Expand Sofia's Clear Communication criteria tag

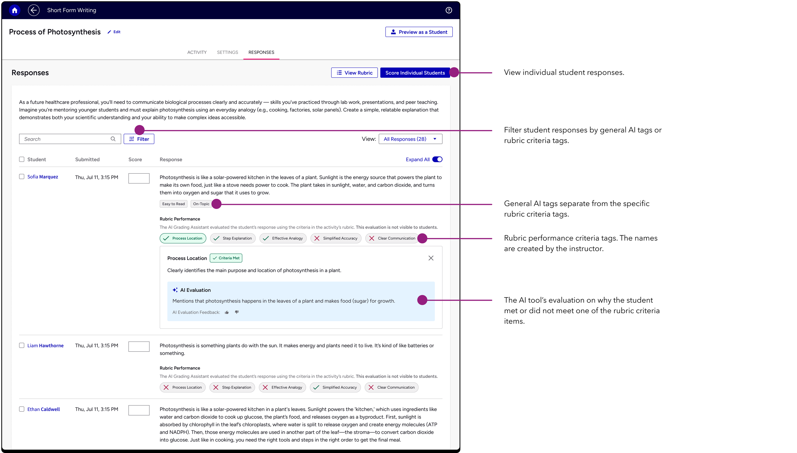(x=392, y=238)
